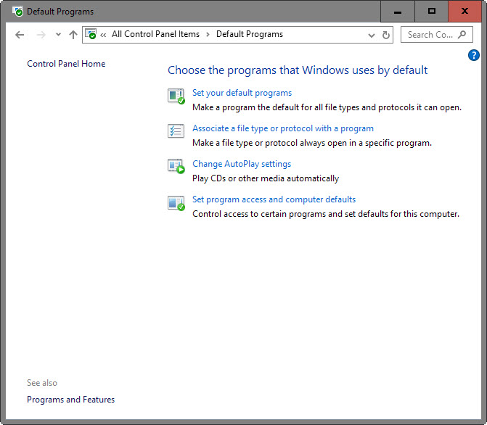Go back with the Back arrow

(20, 35)
